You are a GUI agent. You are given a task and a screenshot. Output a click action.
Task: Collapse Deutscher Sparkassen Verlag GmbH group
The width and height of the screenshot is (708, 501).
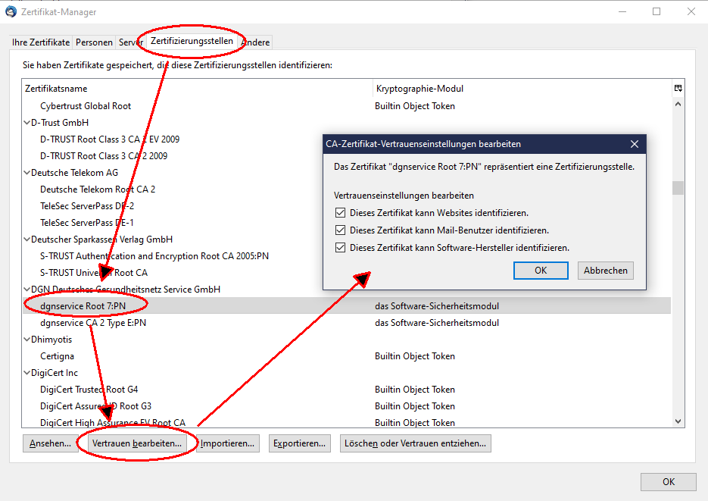27,240
